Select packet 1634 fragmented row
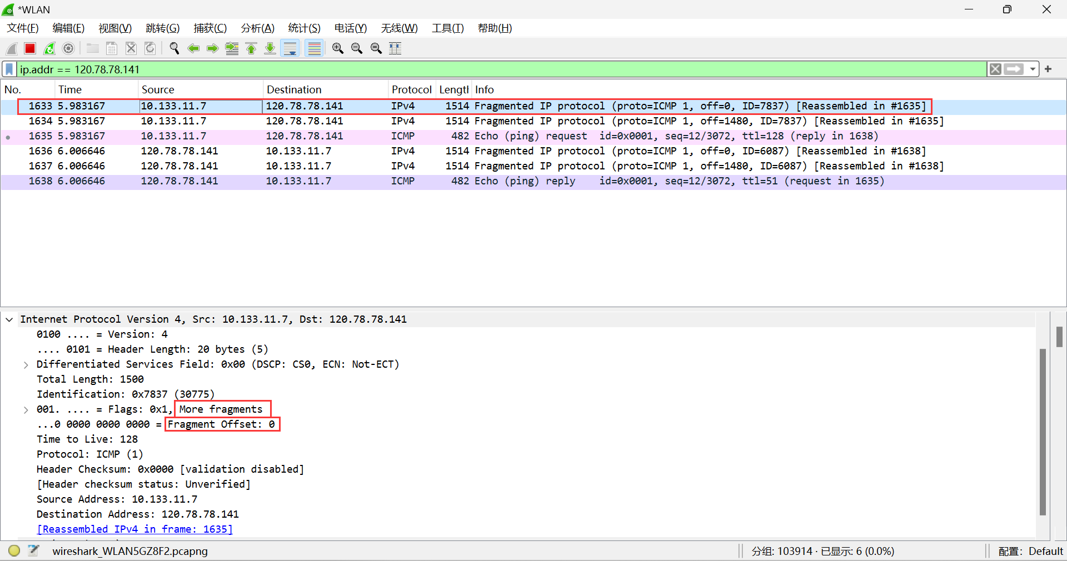 [x=533, y=121]
